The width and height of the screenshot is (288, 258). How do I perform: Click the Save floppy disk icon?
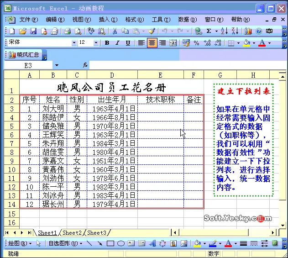pyautogui.click(x=33, y=31)
